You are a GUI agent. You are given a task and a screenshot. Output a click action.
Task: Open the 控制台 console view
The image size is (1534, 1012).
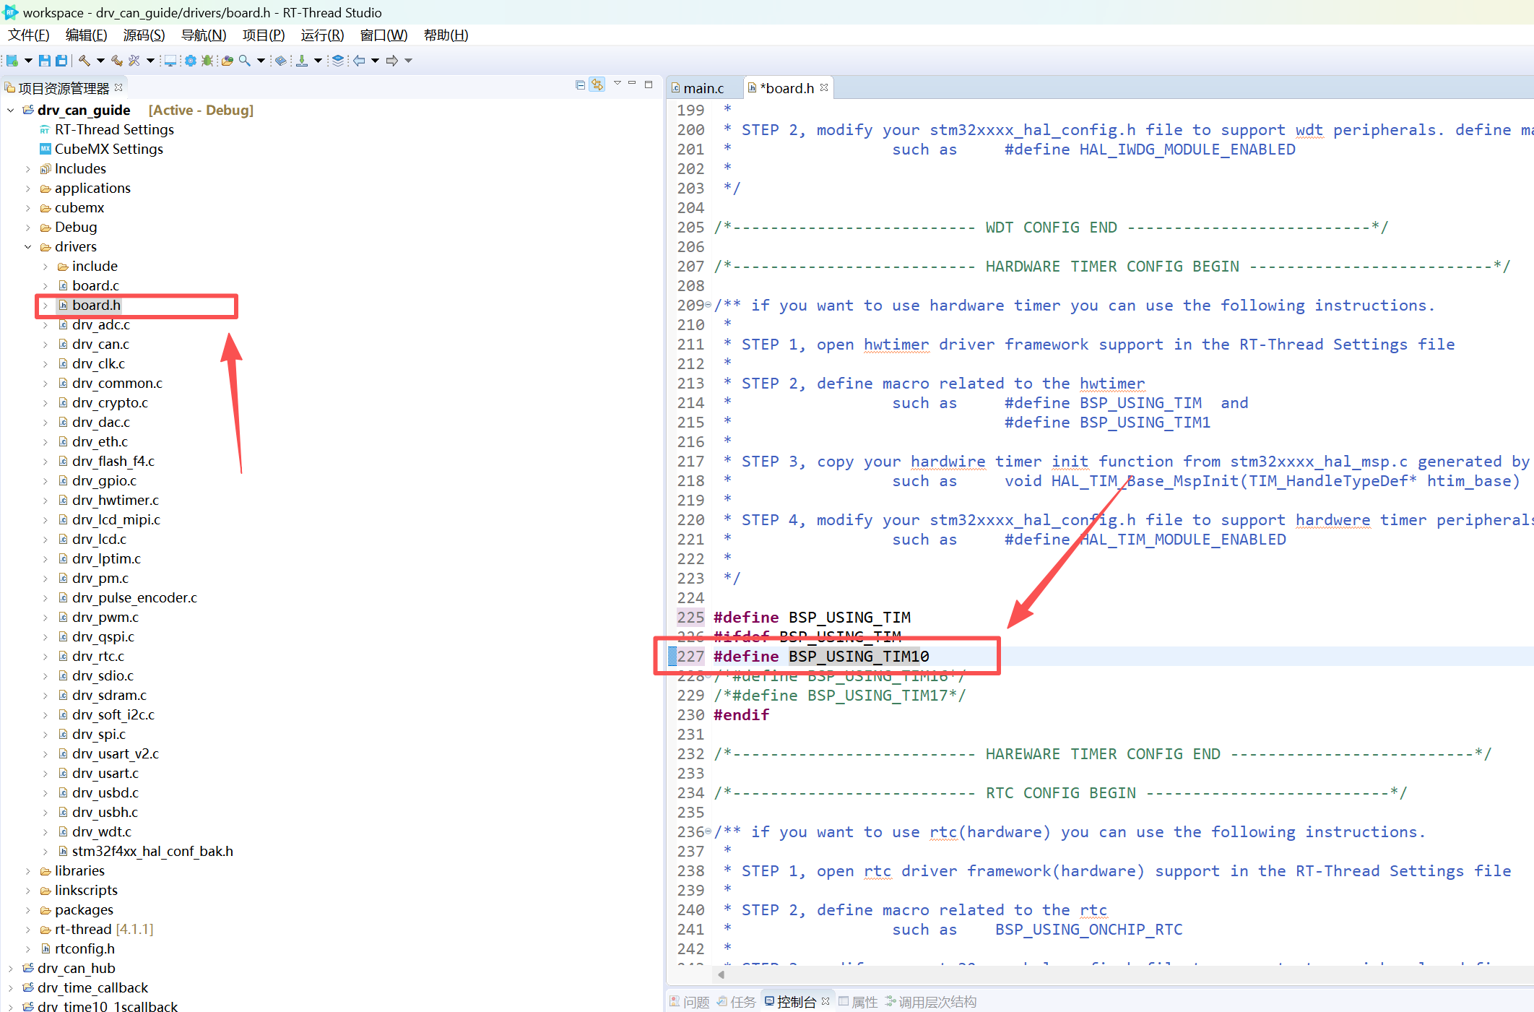(793, 1002)
